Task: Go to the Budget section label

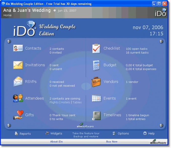Action: coord(110,65)
